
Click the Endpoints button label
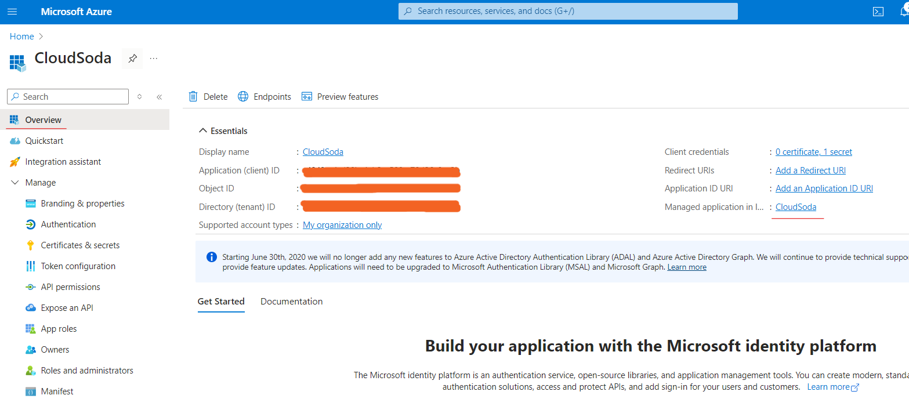(272, 97)
